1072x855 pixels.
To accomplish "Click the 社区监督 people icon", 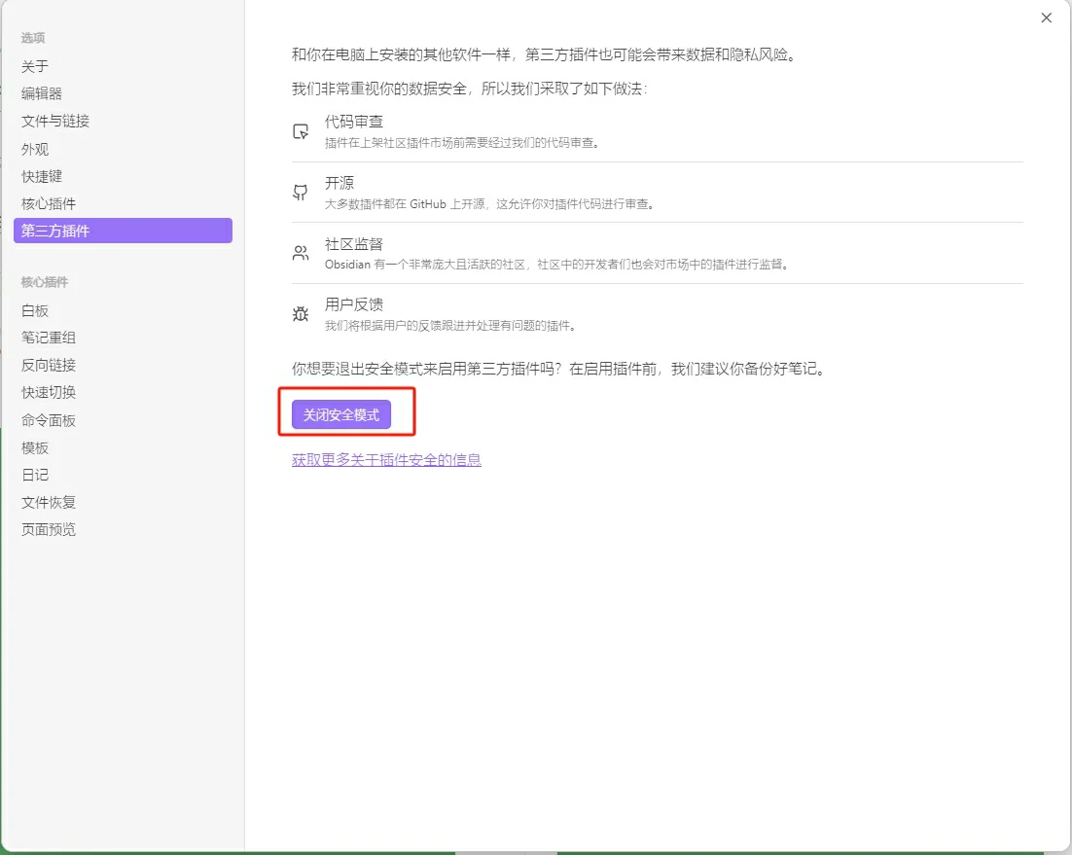I will tap(302, 251).
